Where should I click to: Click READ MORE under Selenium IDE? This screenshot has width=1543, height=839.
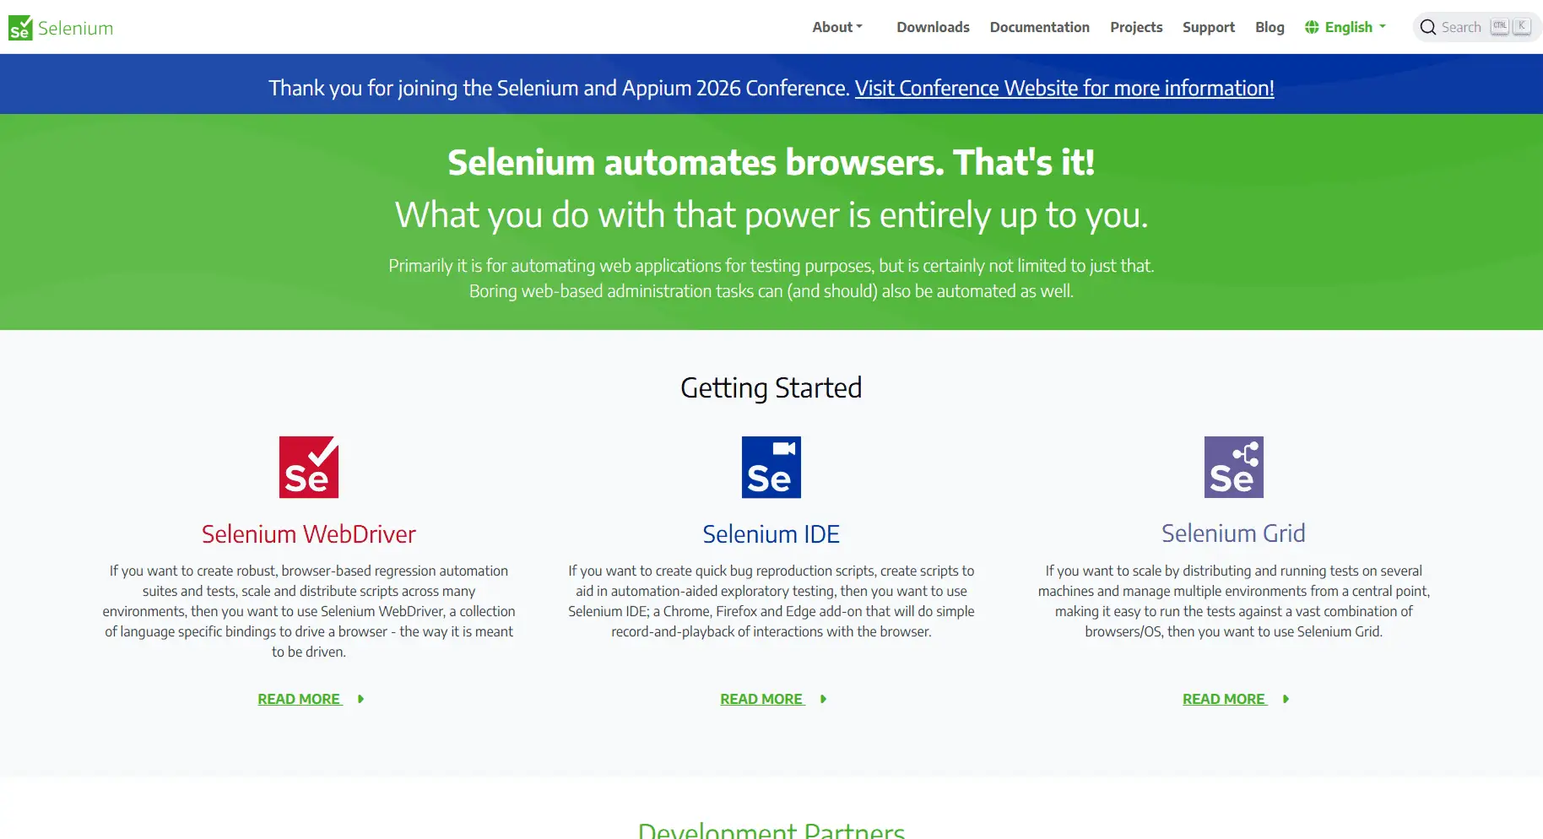point(761,699)
